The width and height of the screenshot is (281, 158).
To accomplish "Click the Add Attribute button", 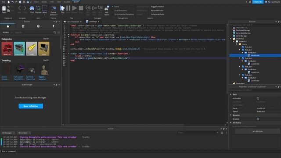I will click(x=258, y=131).
